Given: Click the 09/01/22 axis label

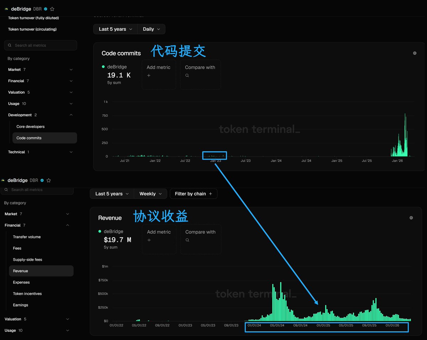Looking at the screenshot, I should (162, 325).
